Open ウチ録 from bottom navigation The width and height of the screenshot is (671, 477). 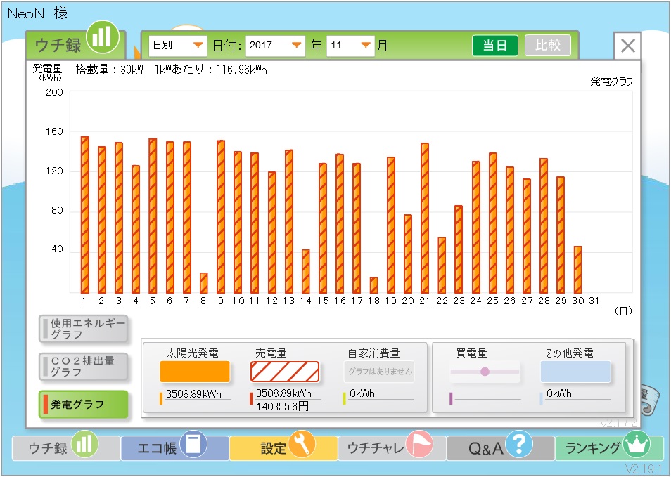pos(66,448)
